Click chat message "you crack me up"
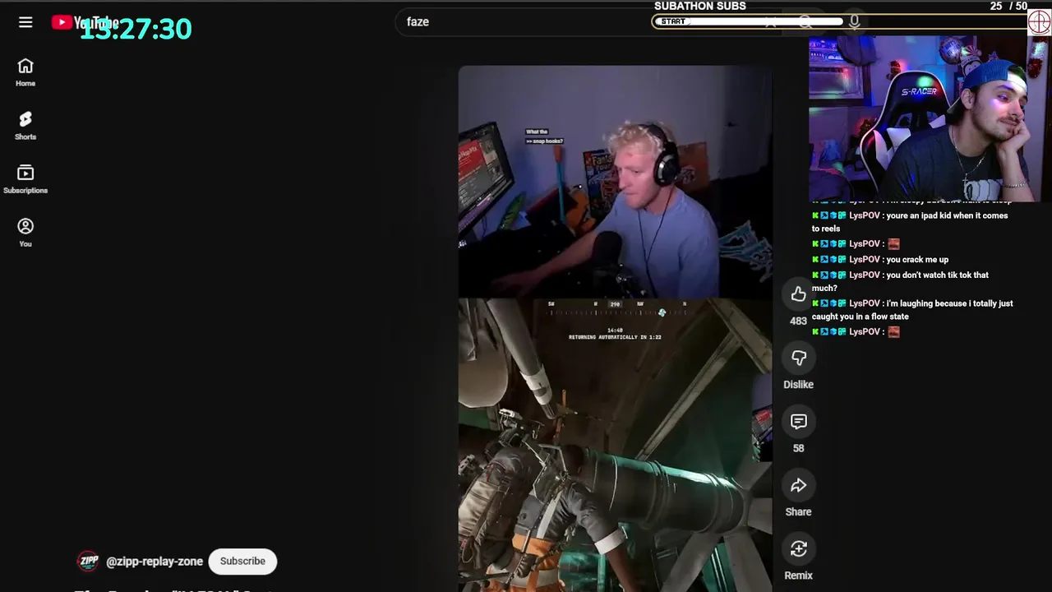This screenshot has width=1052, height=592. (x=917, y=260)
